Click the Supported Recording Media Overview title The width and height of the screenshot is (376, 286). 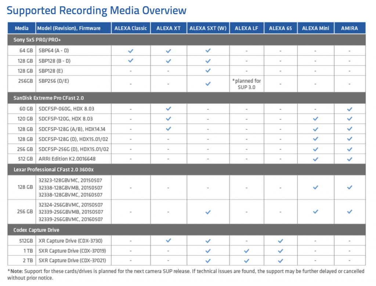point(97,11)
